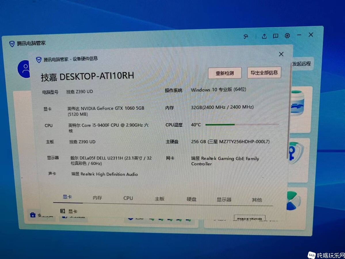This screenshot has width=345, height=259.
Task: Click the user avatar icon in main window
Action: point(24,69)
